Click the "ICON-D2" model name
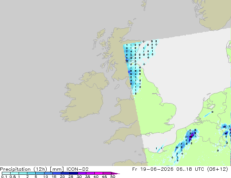This screenshot has height=178, width=231. pyautogui.click(x=78, y=169)
